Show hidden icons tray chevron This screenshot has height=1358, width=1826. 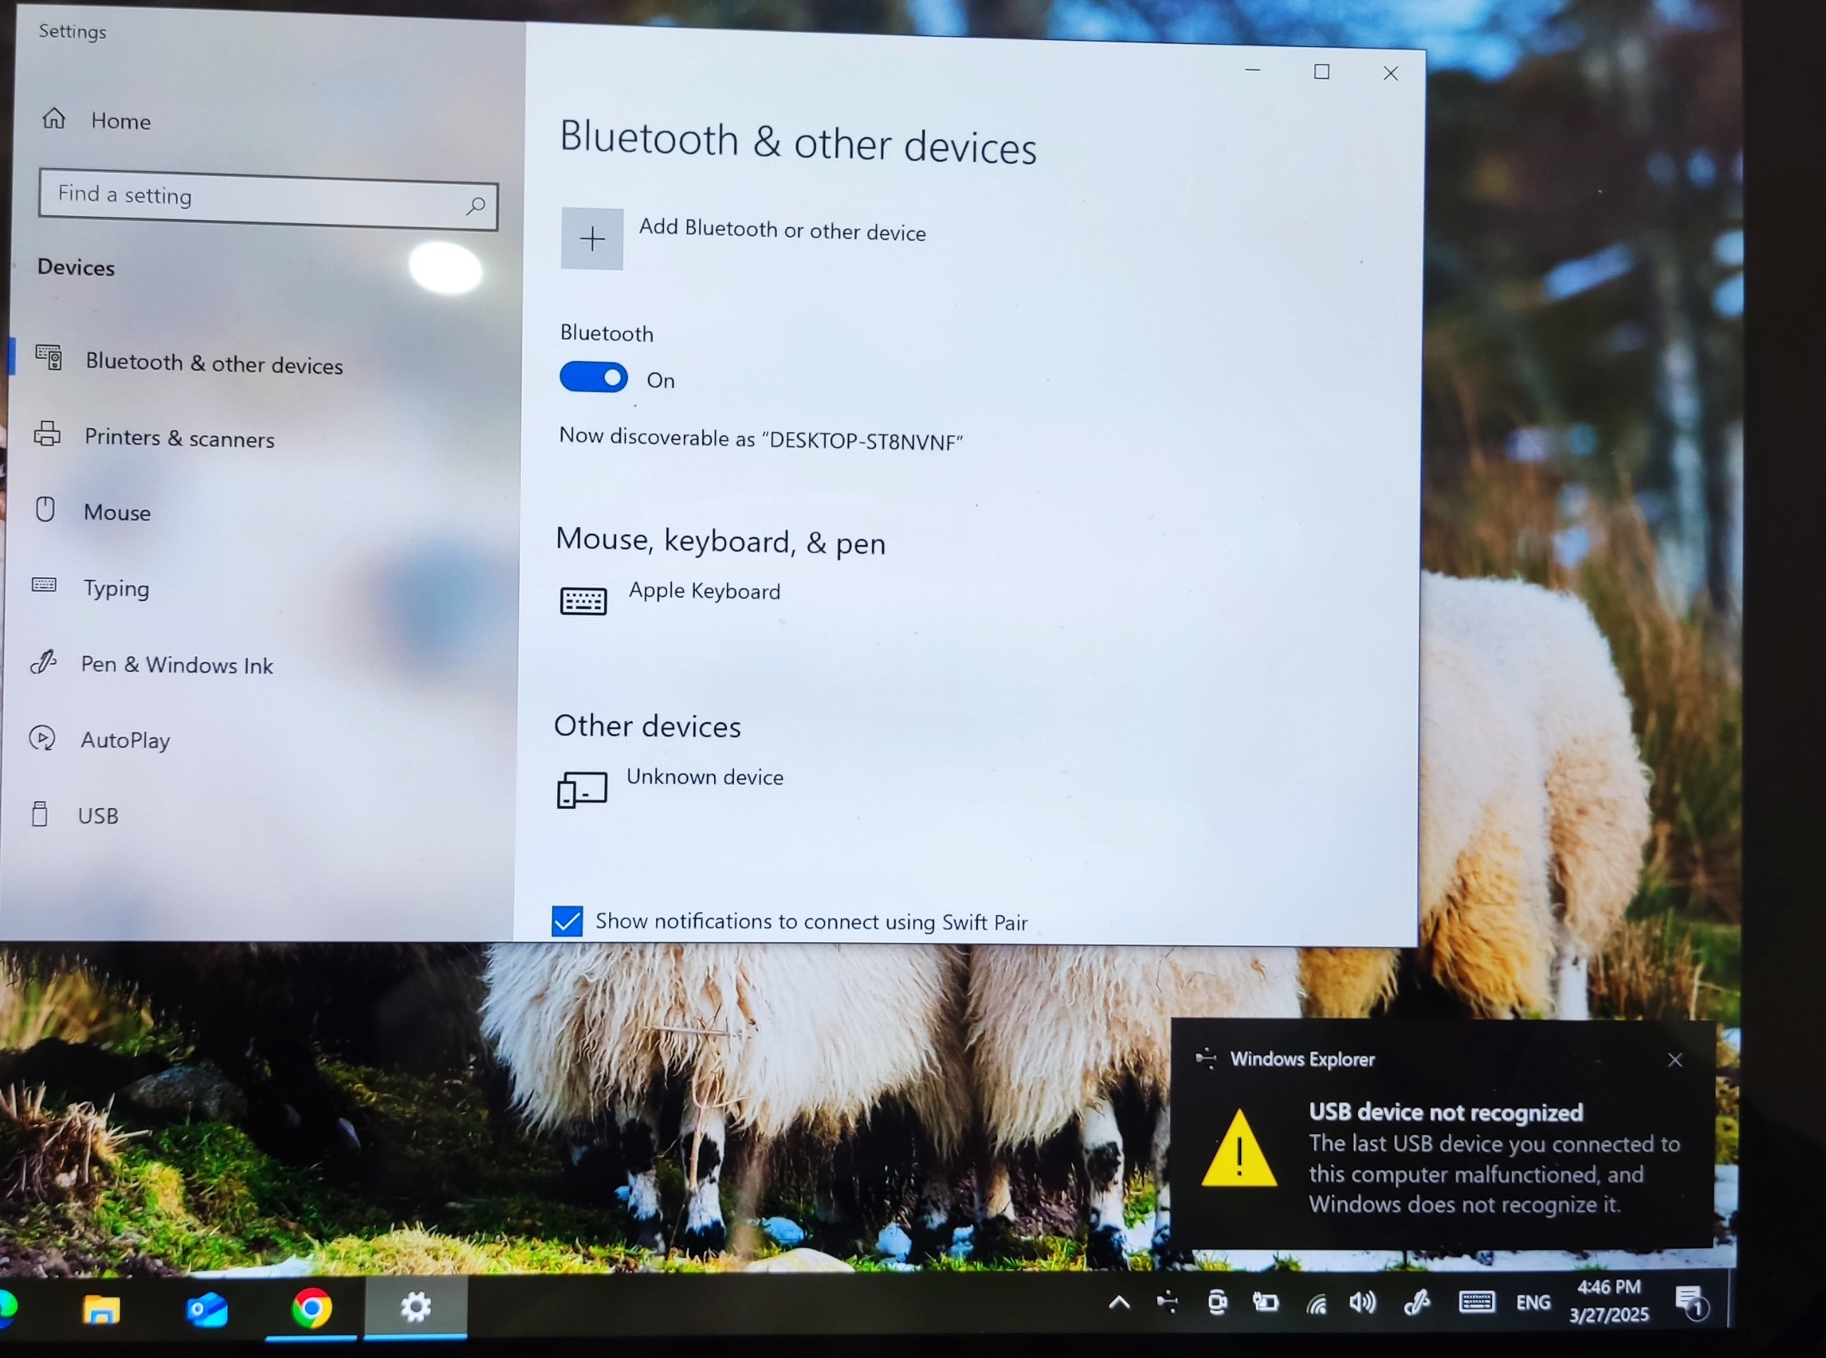(1119, 1302)
